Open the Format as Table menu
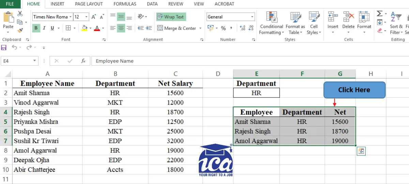 tap(295, 23)
